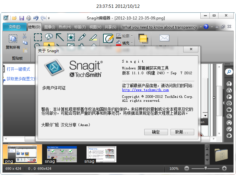Image resolution: width=236 pixels, height=175 pixels.
Task: Open the dropdown arrow beside help icon
Action: point(212,27)
